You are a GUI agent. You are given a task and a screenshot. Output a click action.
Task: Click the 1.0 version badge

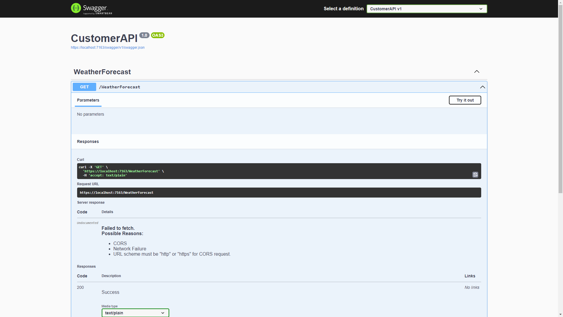[x=144, y=35]
